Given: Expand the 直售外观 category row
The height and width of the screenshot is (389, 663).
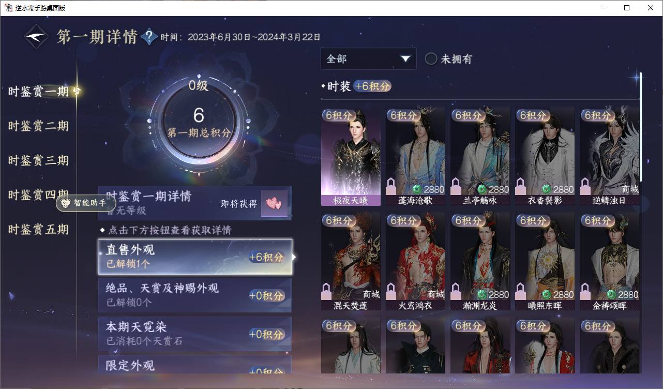Looking at the screenshot, I should coord(195,257).
